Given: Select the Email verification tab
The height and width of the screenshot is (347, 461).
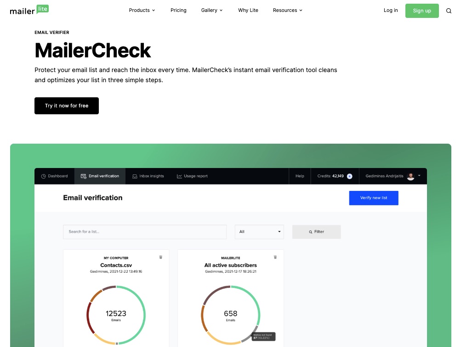Looking at the screenshot, I should [100, 176].
